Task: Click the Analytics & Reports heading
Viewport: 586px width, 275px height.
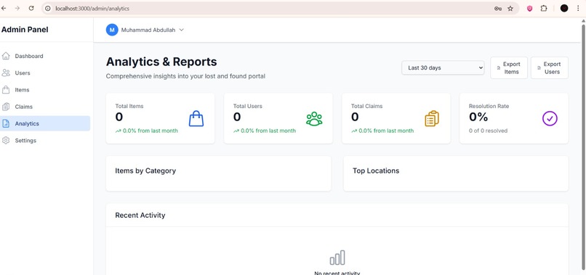Action: click(x=161, y=62)
